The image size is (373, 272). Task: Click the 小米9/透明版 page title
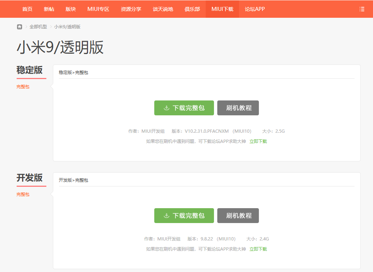point(60,47)
